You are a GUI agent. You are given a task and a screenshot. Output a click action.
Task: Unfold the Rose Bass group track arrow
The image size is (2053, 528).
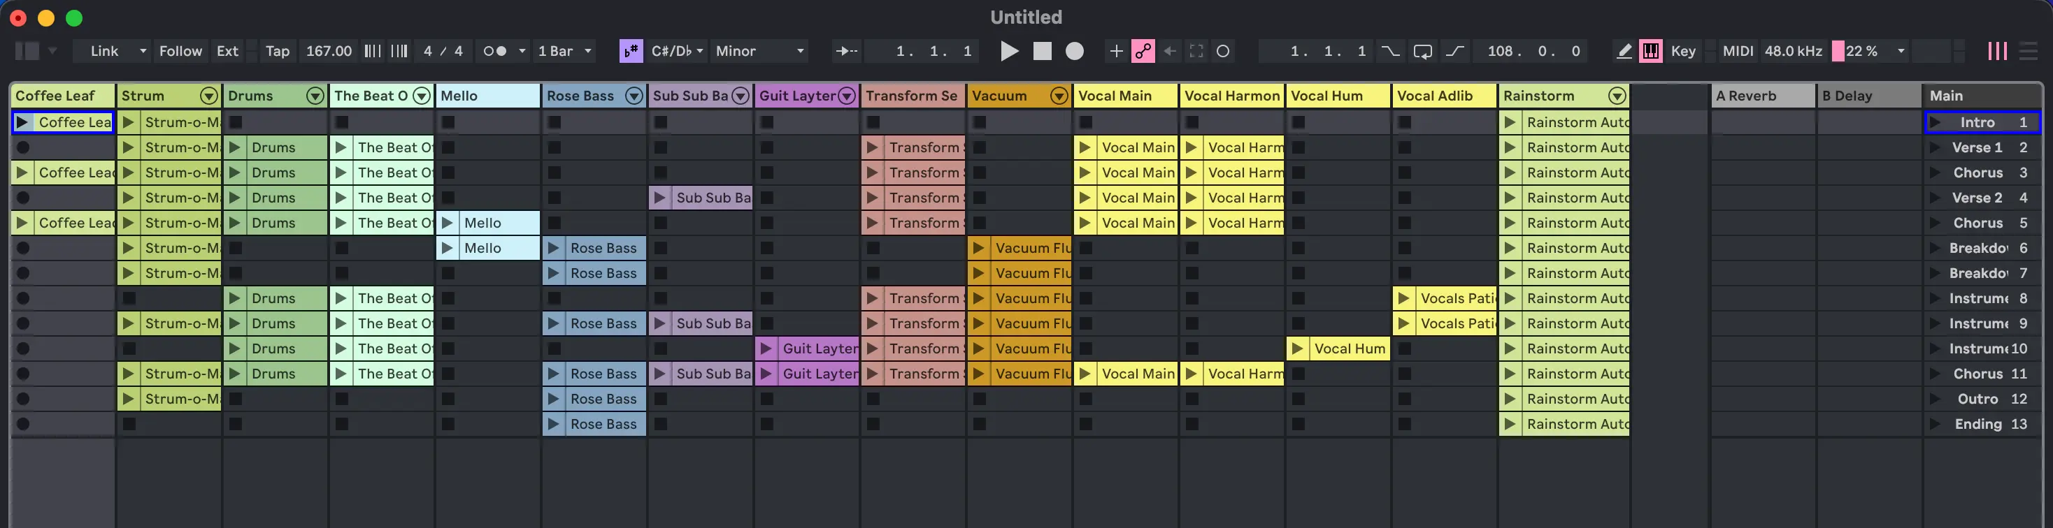pyautogui.click(x=634, y=96)
